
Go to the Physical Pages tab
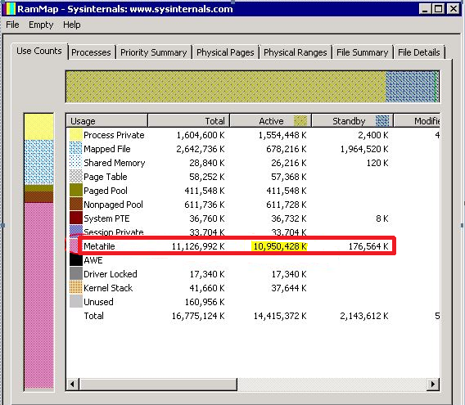tap(225, 52)
